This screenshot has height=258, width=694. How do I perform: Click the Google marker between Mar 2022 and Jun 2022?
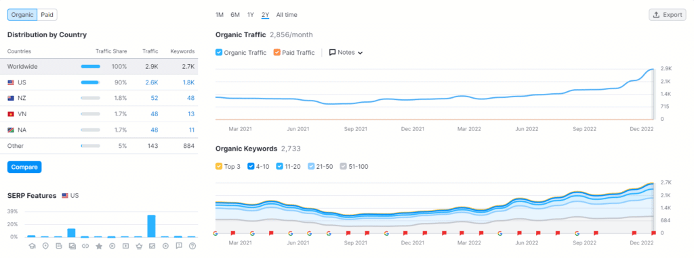pos(500,233)
